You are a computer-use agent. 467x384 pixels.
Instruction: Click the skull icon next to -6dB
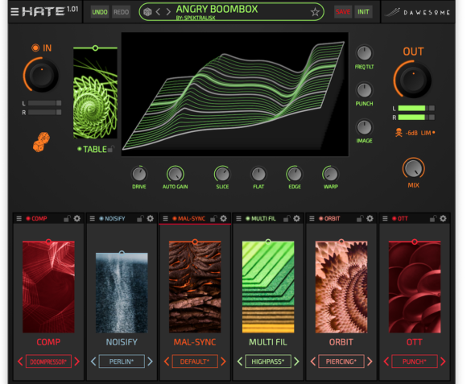399,133
